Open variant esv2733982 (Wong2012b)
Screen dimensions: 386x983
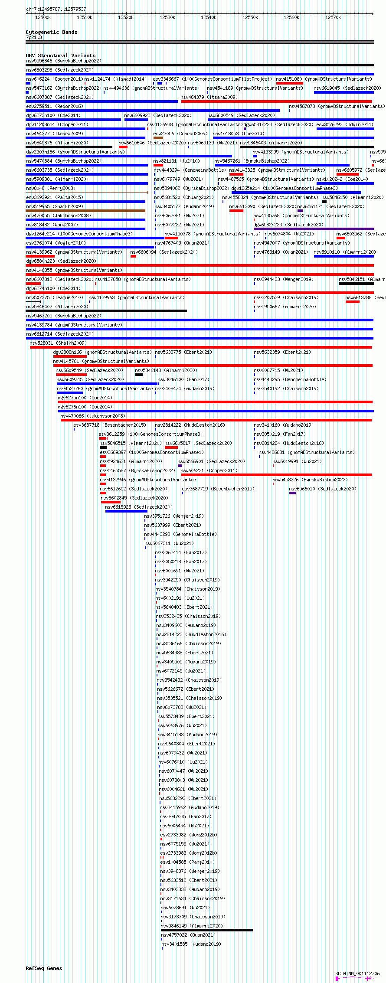(x=189, y=835)
